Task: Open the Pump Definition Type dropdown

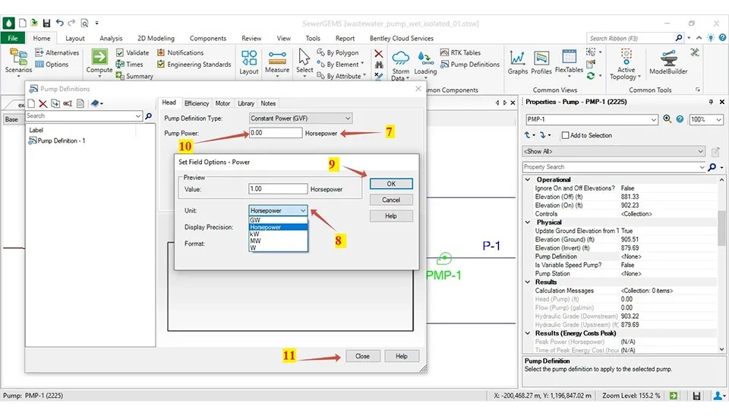Action: tap(301, 118)
